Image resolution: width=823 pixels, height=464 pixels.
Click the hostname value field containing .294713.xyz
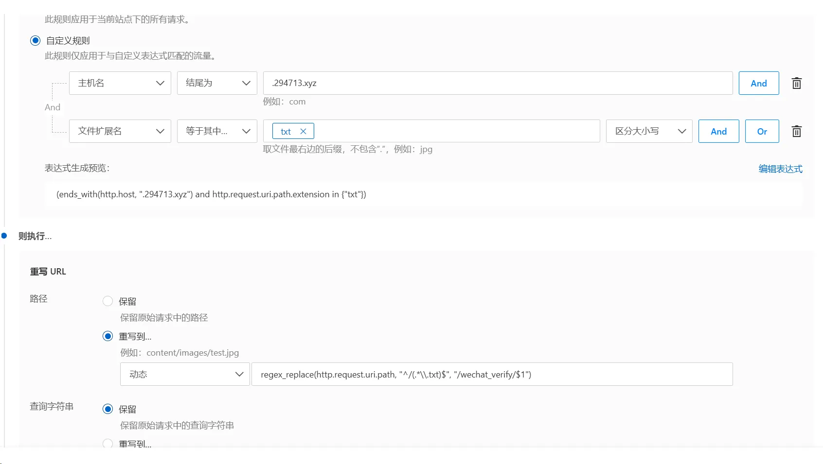(x=498, y=83)
